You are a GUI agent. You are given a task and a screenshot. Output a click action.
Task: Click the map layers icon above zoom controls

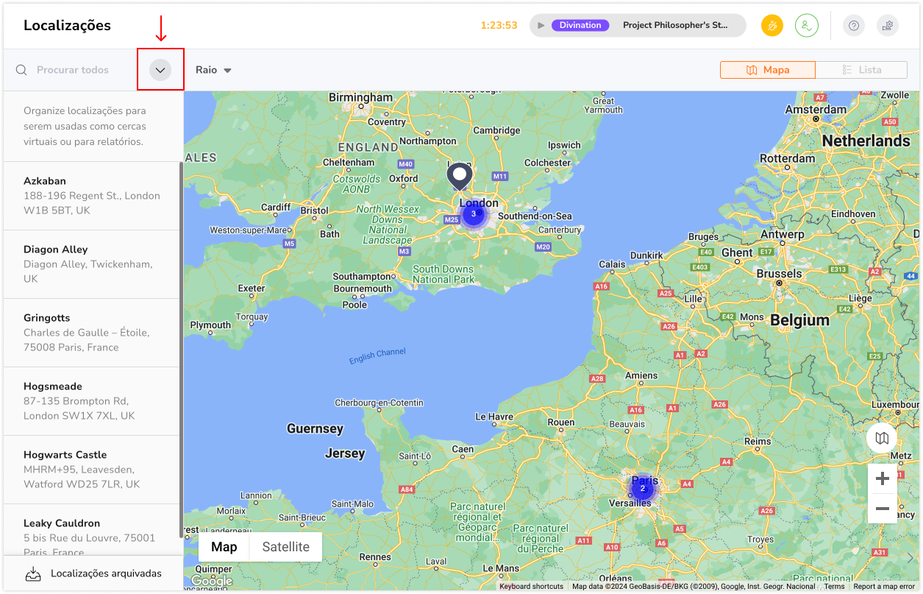882,438
